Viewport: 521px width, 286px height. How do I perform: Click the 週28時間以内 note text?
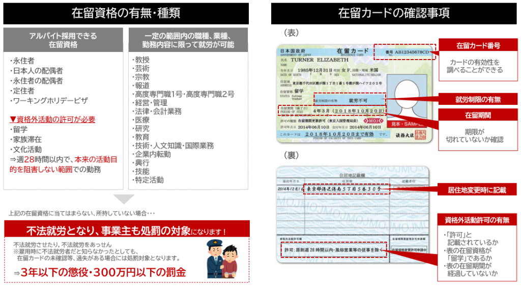coord(64,164)
